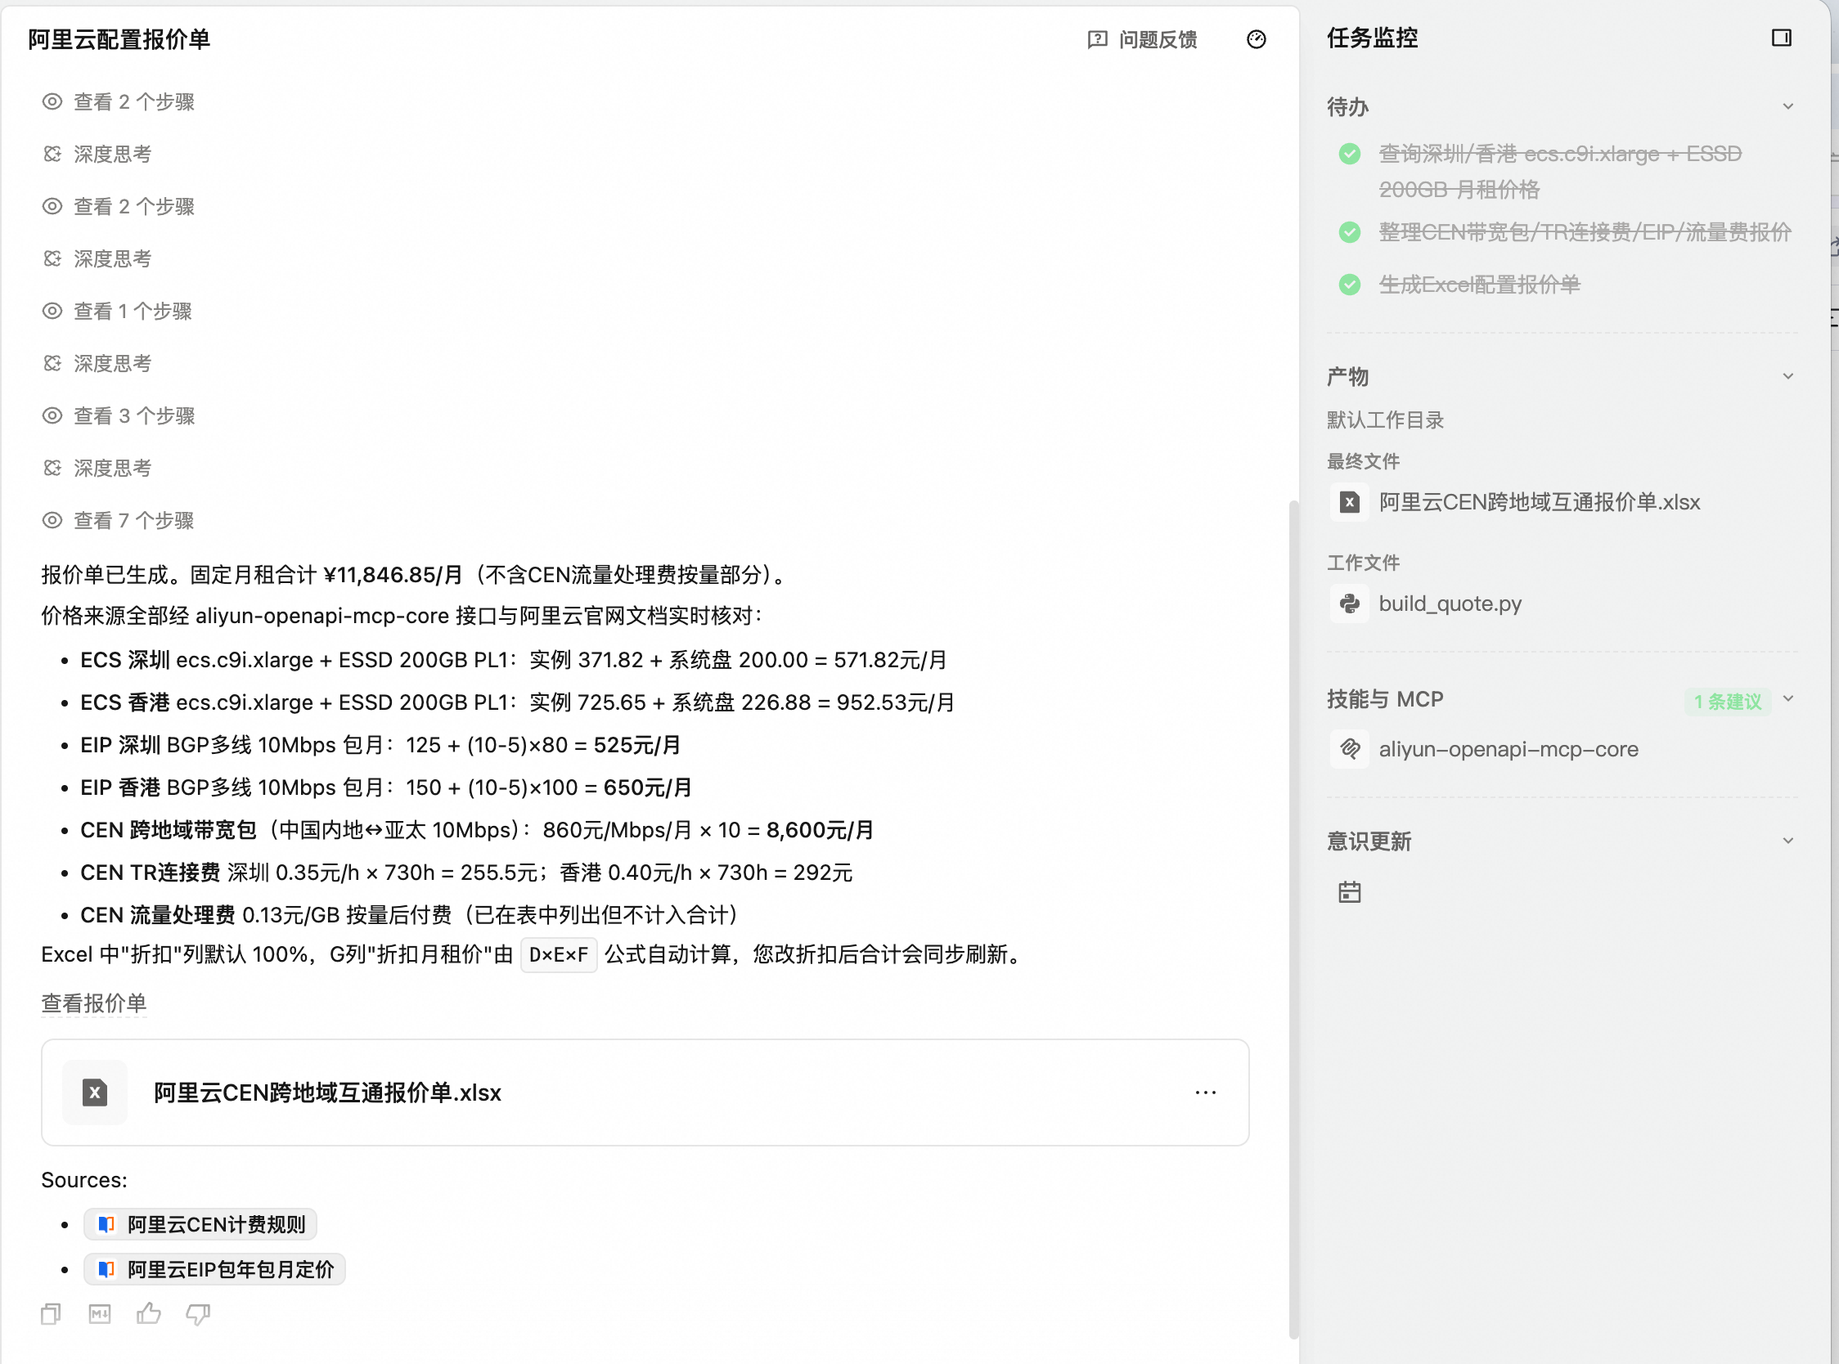Open the more options menu on xlsx card
The image size is (1839, 1364).
click(x=1205, y=1093)
